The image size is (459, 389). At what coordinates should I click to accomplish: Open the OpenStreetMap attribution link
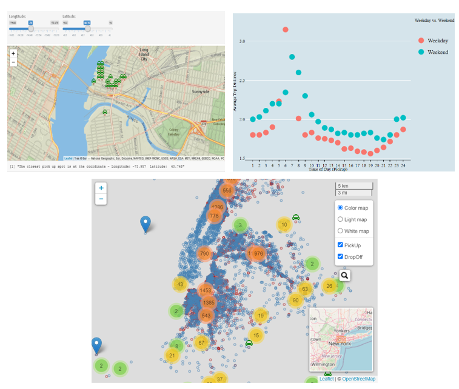tap(359, 379)
